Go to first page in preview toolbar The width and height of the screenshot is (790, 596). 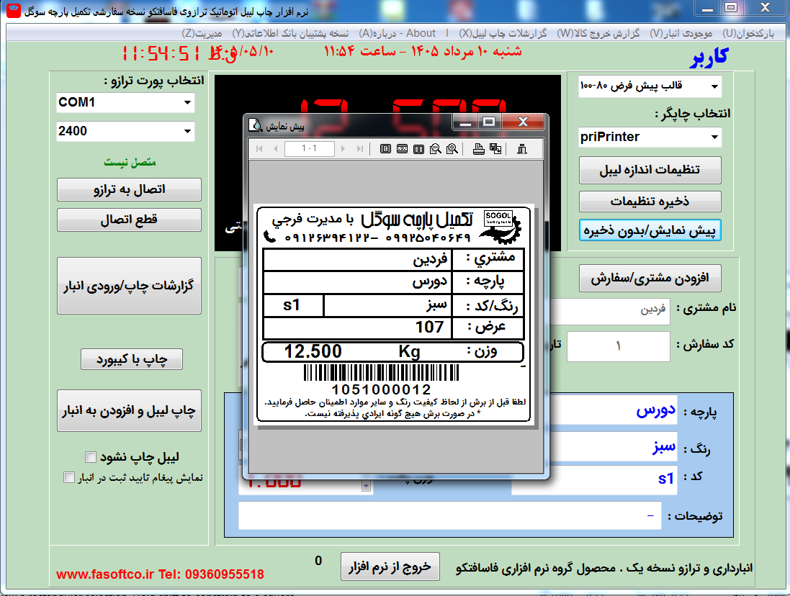pos(259,148)
